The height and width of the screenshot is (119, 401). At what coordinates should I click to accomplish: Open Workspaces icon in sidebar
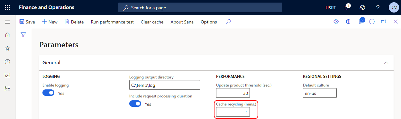point(7,75)
